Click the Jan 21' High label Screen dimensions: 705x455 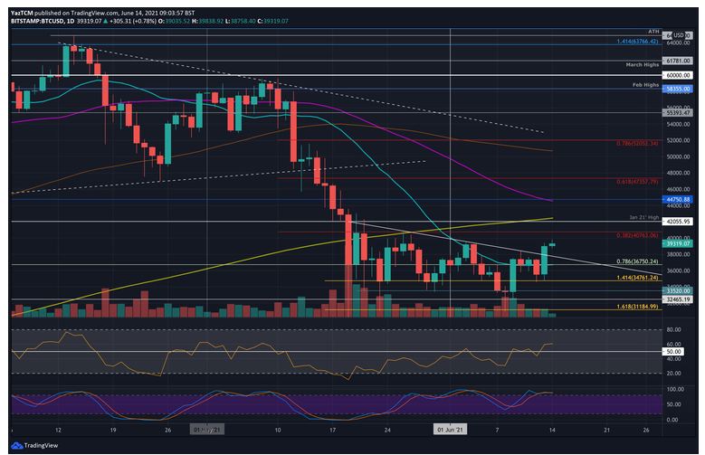[x=643, y=217]
